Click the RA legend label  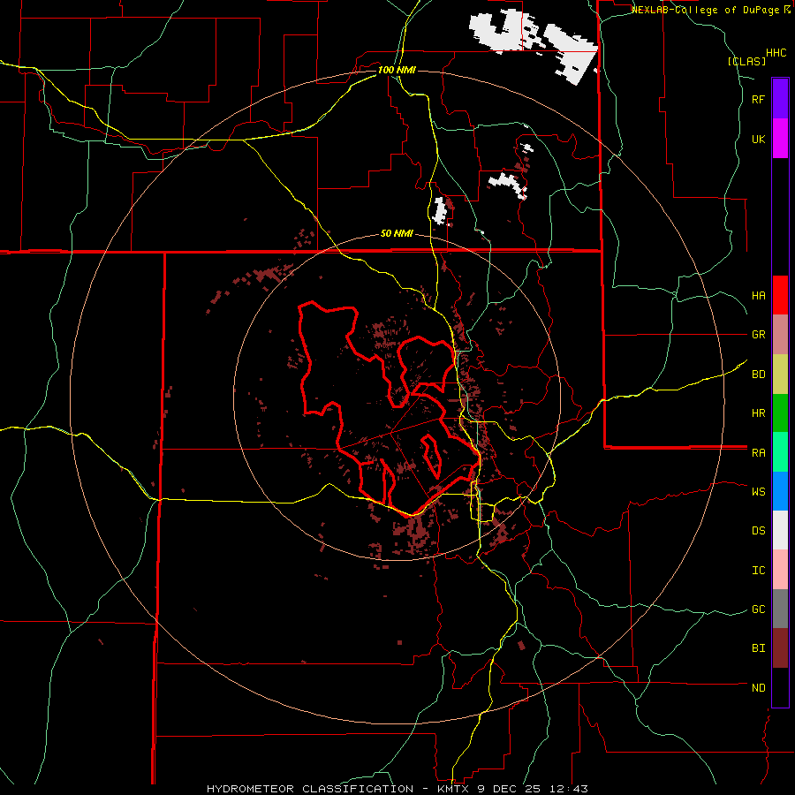pos(758,452)
